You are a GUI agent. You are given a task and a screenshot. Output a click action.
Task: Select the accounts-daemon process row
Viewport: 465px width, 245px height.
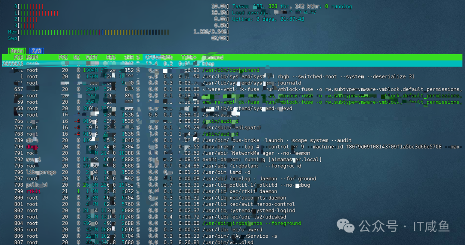[x=232, y=198]
